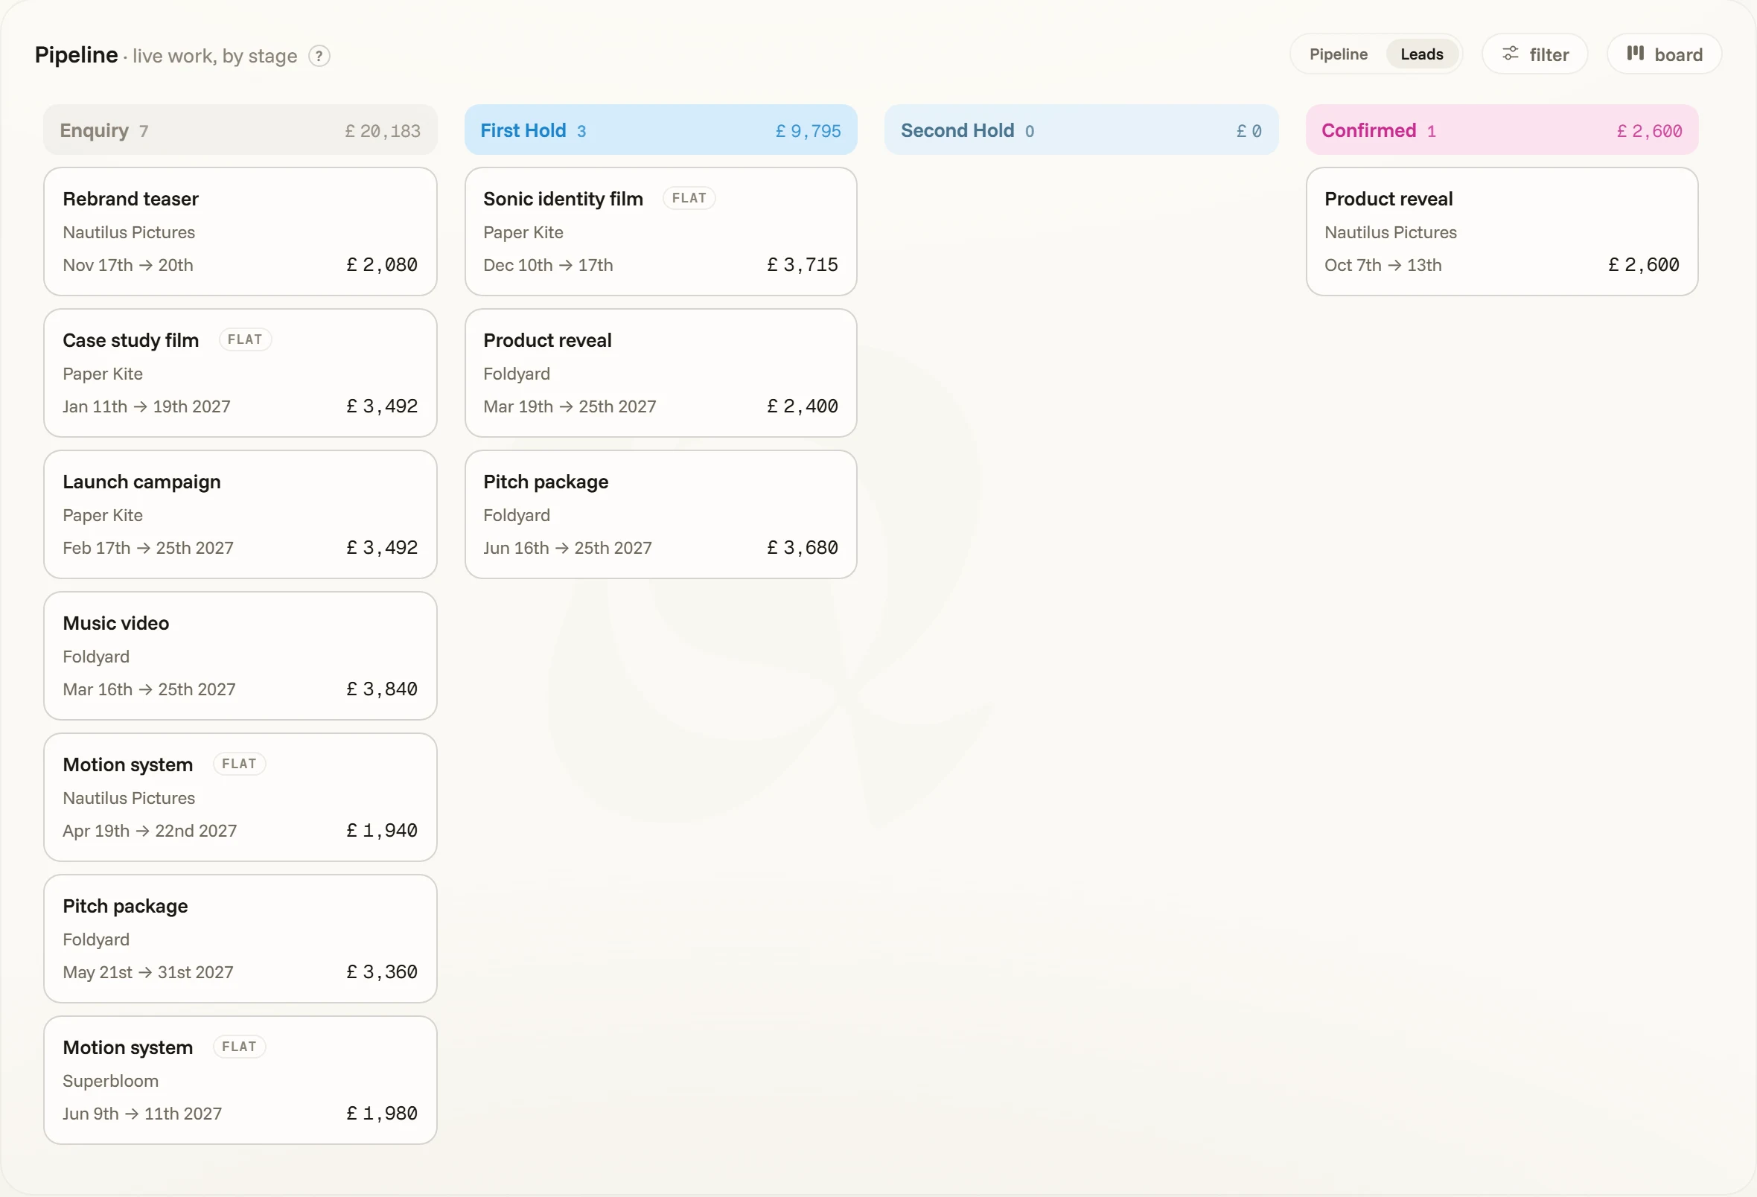Click the £ 2,400 amount on Foldyard reveal

[x=802, y=406]
